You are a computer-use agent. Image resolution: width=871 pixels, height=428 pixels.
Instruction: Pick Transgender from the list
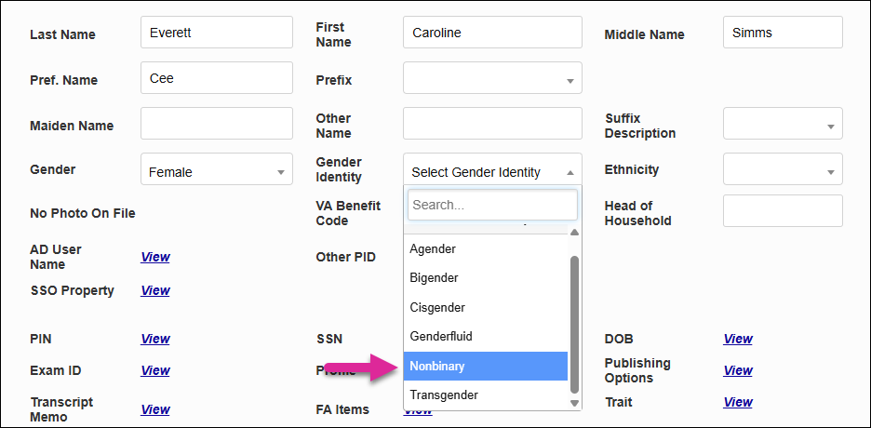(486, 395)
